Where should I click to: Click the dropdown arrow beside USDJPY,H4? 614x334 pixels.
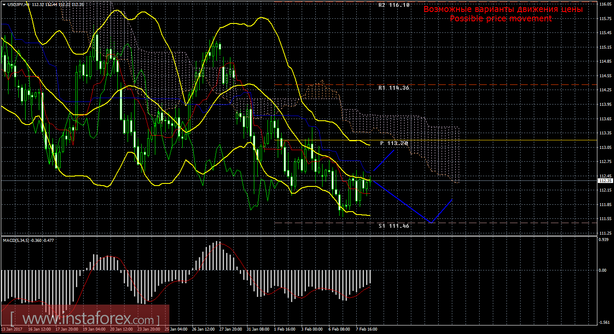(3, 4)
